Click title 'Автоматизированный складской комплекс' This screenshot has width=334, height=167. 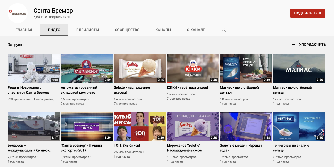(79, 90)
